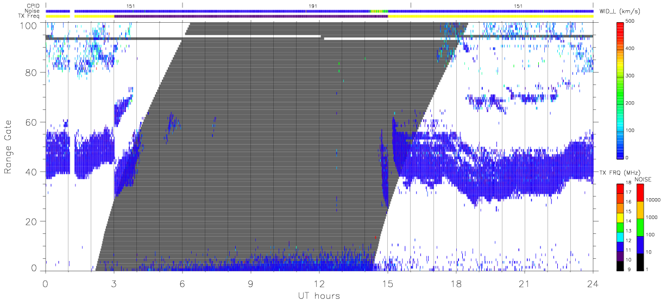Click the '3' tick on UT hours axis
The image size is (667, 307).
click(x=114, y=283)
